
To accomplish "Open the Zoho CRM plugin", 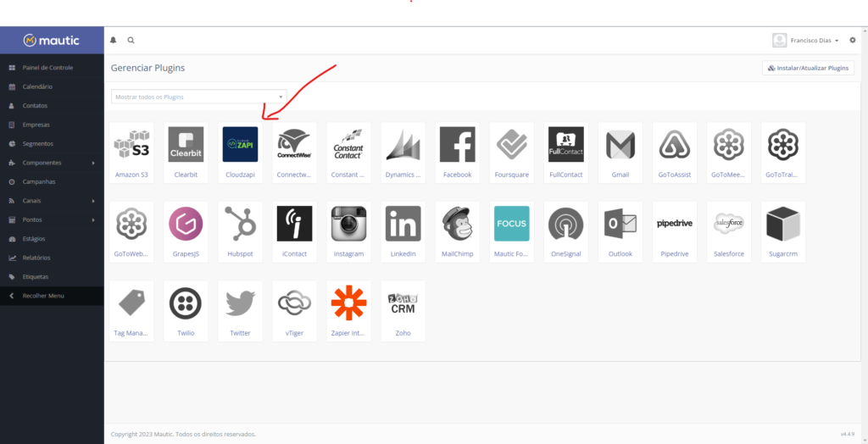I will click(x=403, y=311).
